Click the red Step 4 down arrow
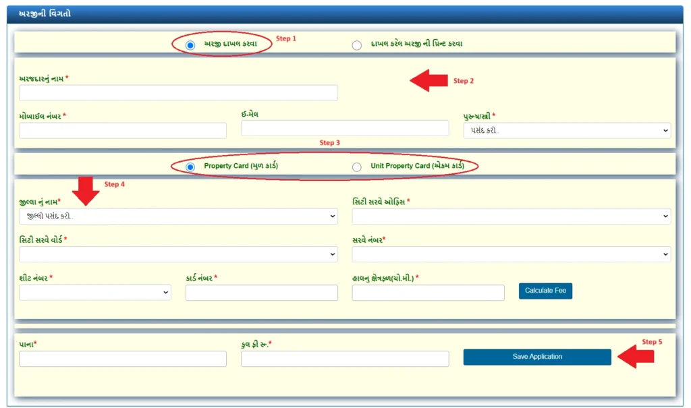Image resolution: width=691 pixels, height=408 pixels. tap(86, 191)
